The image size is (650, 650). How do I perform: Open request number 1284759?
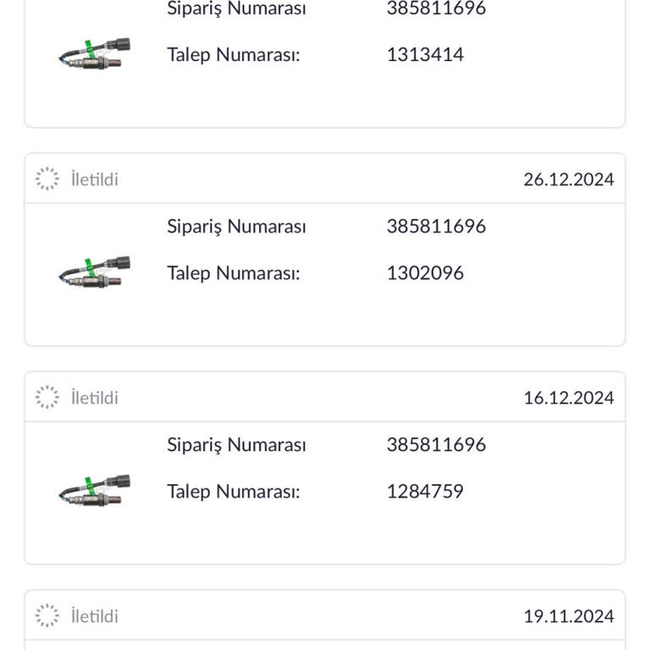pos(425,492)
